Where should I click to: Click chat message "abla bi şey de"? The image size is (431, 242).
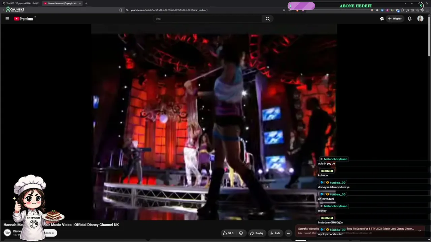tap(326, 164)
